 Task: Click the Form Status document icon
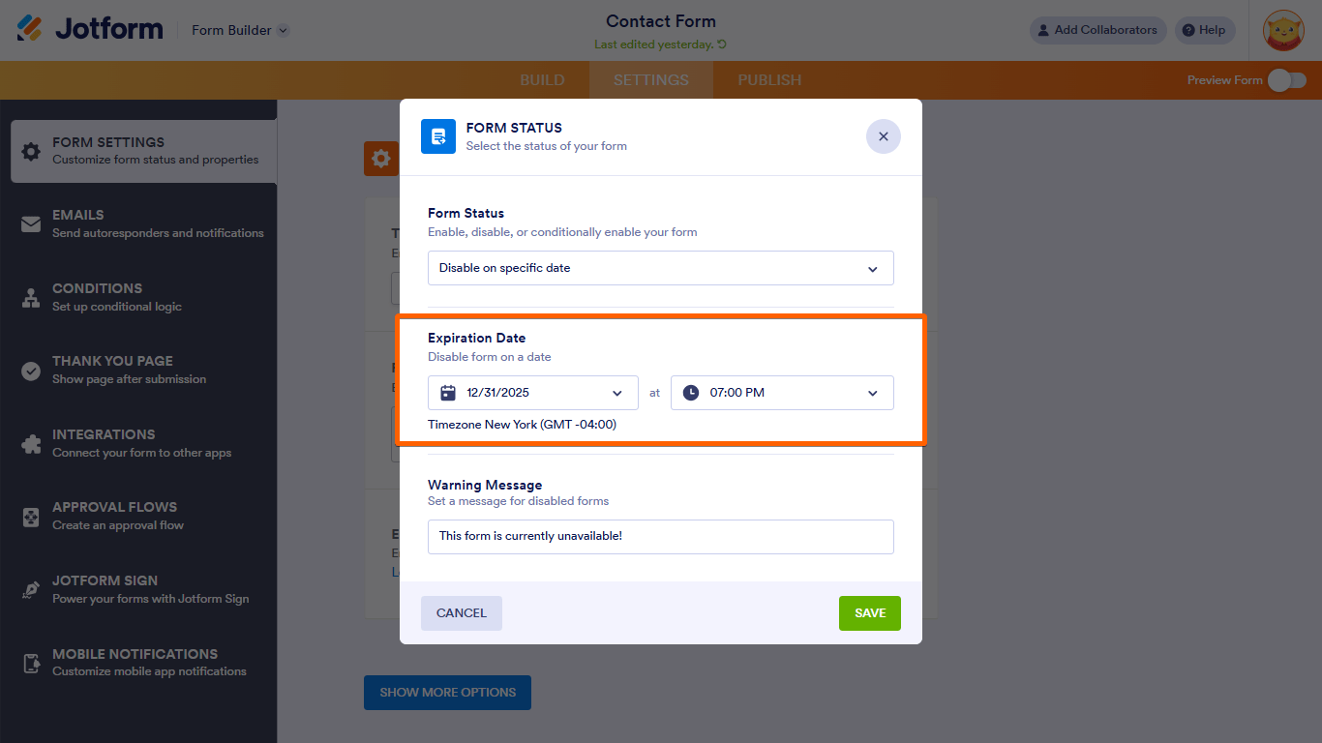coord(438,136)
